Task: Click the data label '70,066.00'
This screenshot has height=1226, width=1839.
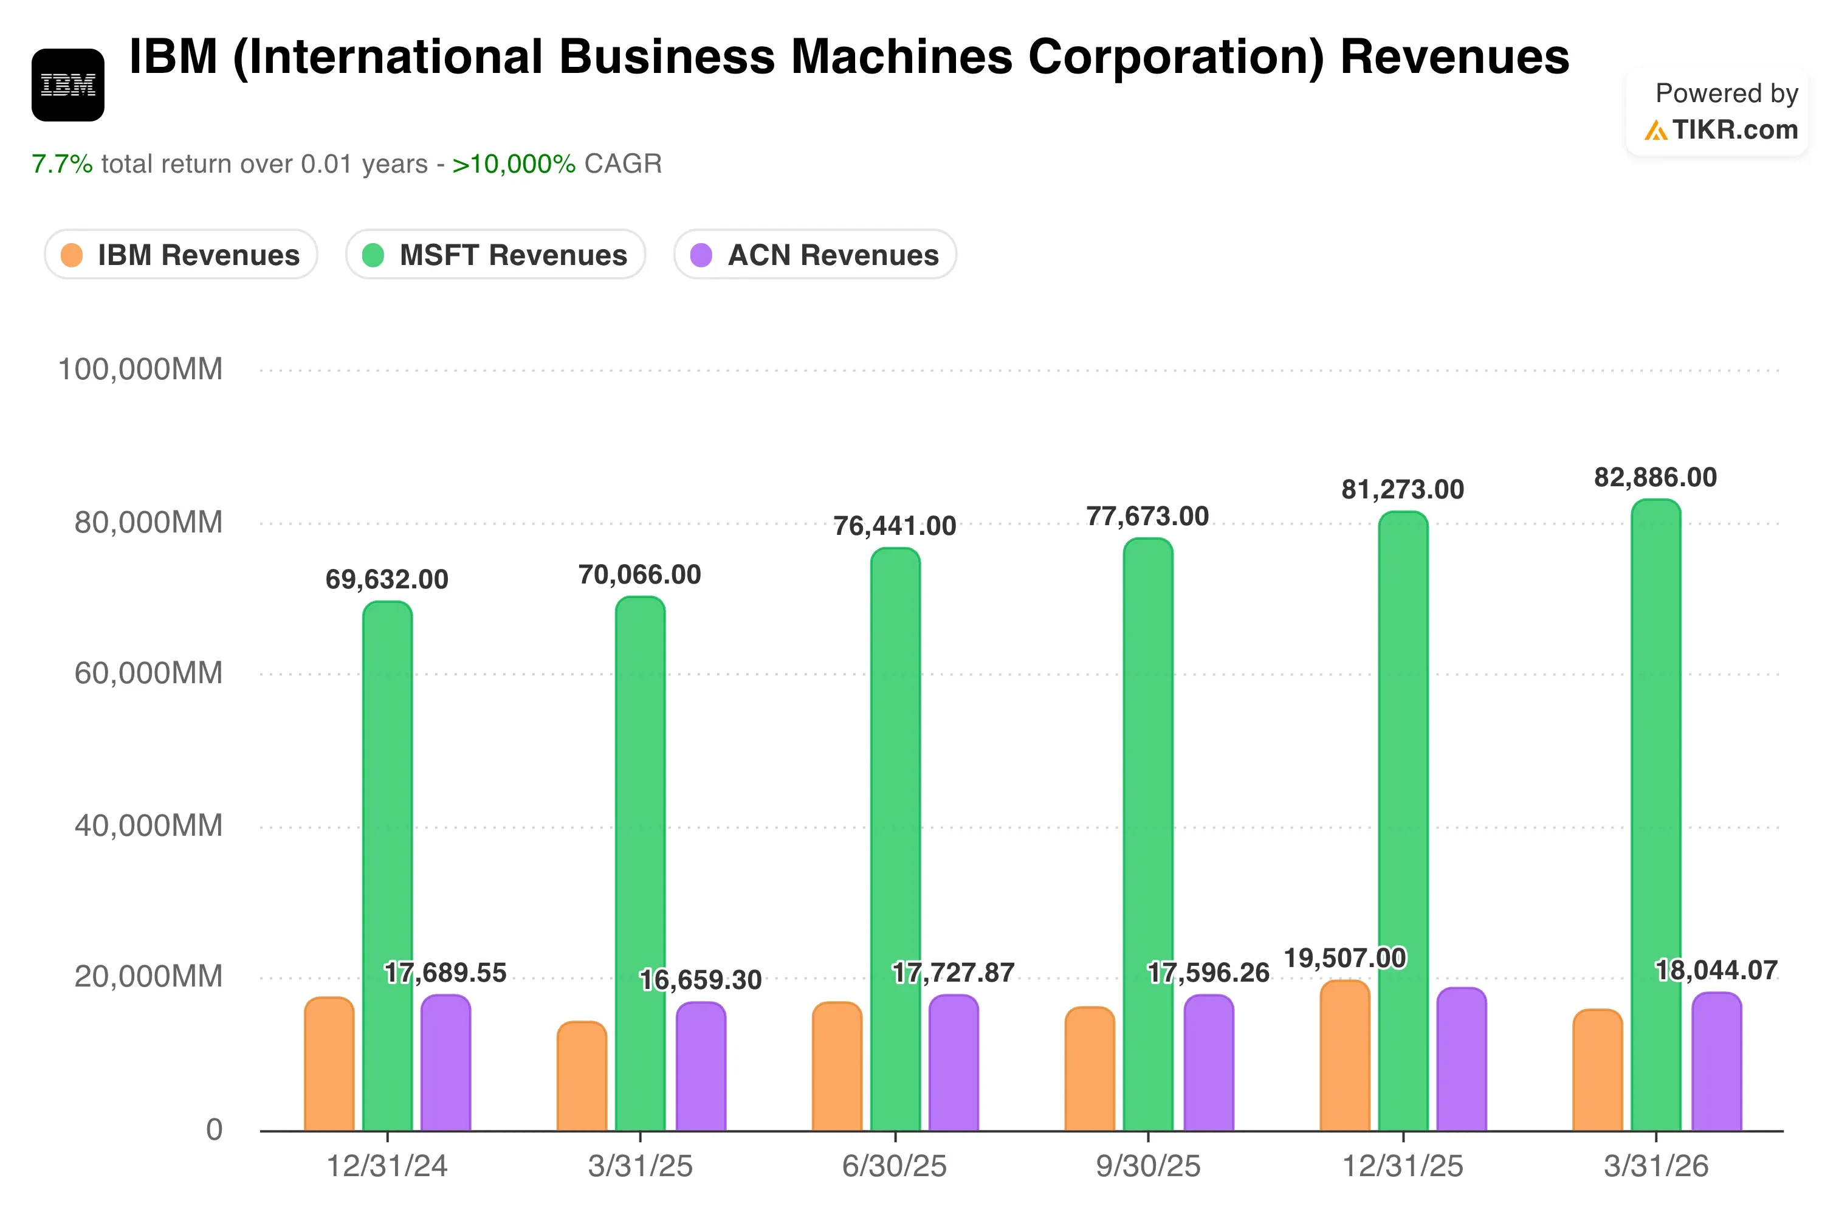Action: [640, 574]
